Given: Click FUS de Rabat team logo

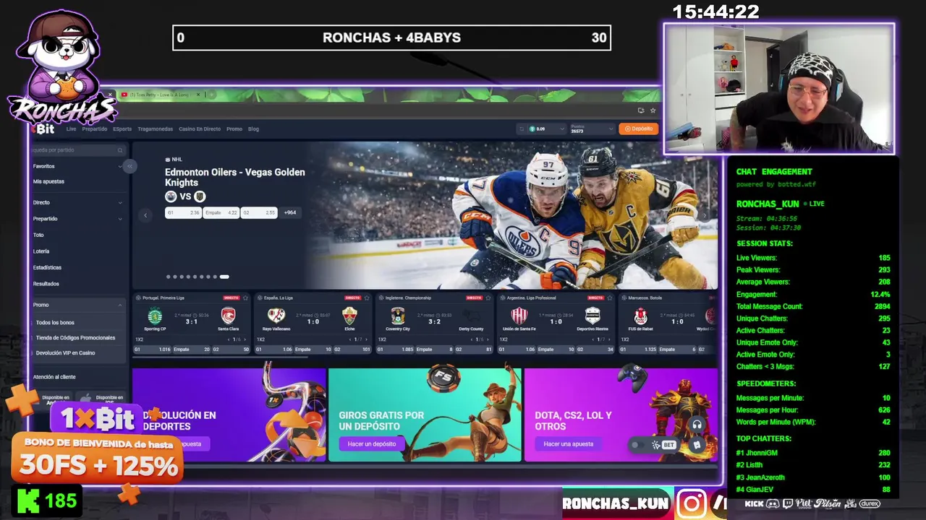Looking at the screenshot, I should 641,316.
